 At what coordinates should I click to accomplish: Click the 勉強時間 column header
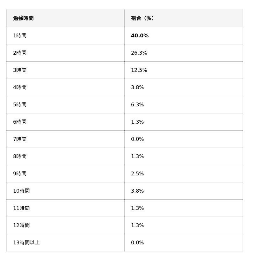point(23,18)
